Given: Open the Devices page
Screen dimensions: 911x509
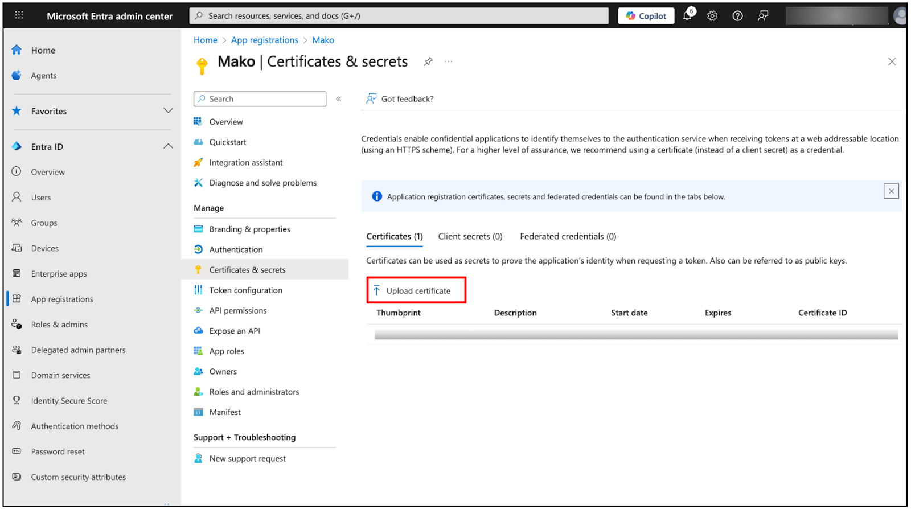Looking at the screenshot, I should (44, 248).
